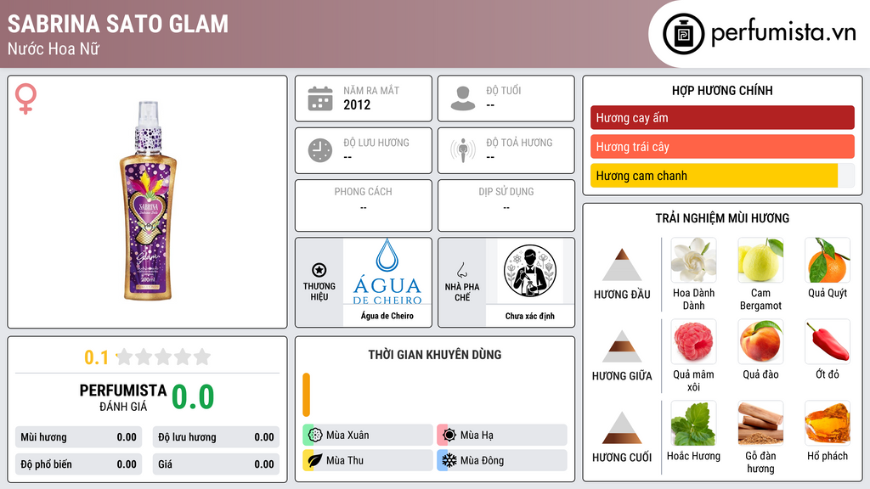The width and height of the screenshot is (870, 489).
Task: Click the star badge icon above Thương hiệu
Action: tap(319, 270)
